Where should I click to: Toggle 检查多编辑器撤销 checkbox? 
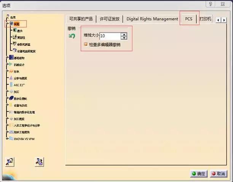(86, 44)
